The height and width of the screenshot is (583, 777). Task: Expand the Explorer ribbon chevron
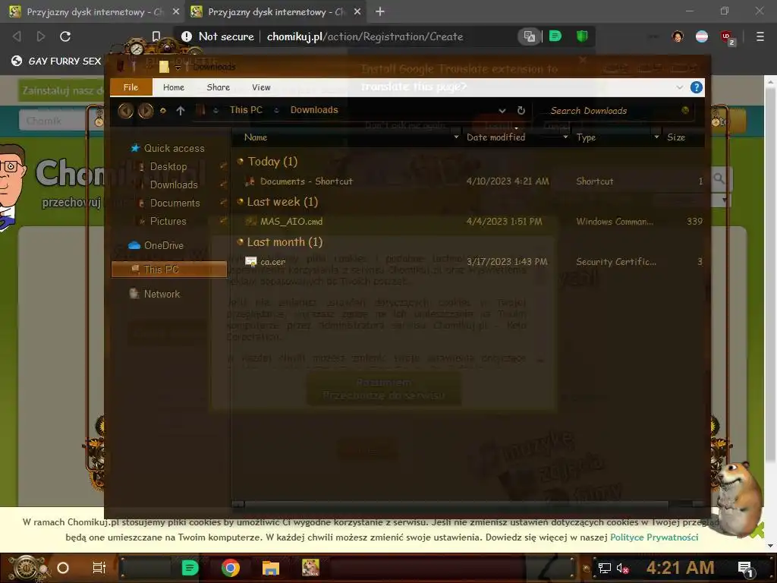pos(679,87)
